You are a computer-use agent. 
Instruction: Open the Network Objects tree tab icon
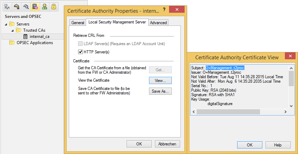tap(7, 6)
